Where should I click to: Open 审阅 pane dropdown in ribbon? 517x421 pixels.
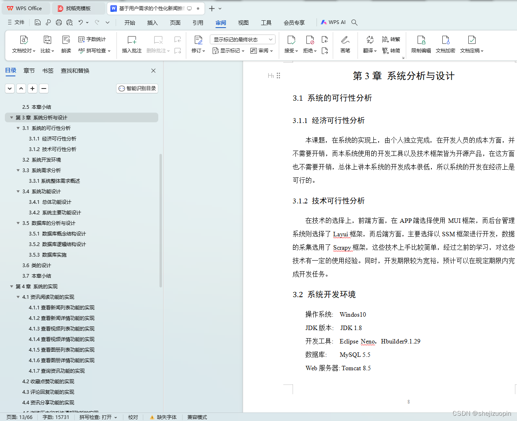coord(262,51)
